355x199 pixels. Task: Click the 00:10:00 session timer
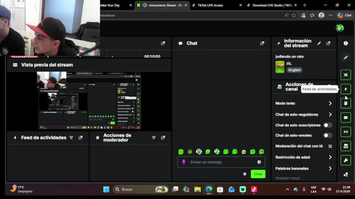click(x=152, y=56)
